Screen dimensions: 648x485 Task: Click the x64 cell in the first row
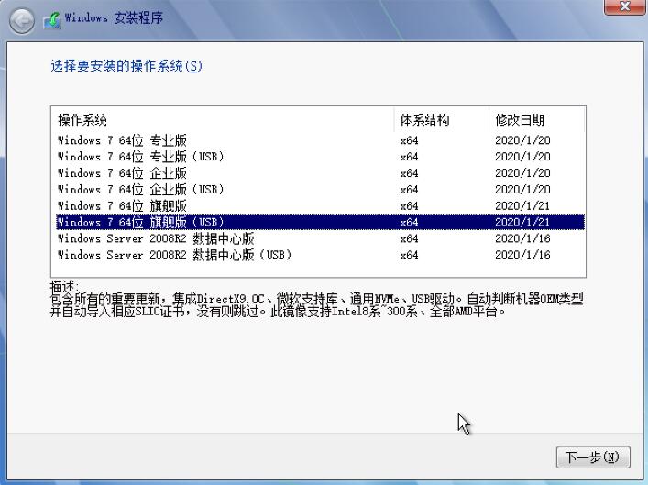click(409, 140)
